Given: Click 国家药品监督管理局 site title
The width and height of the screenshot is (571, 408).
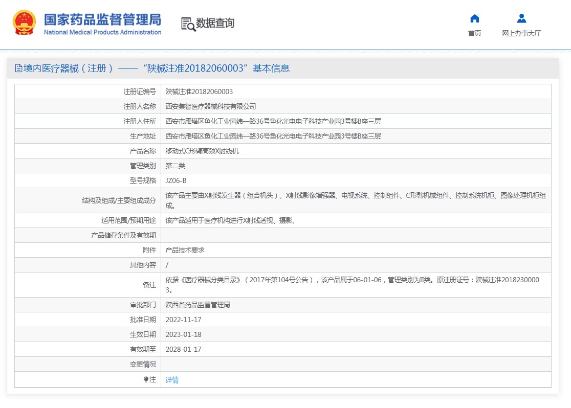Looking at the screenshot, I should pyautogui.click(x=102, y=19).
